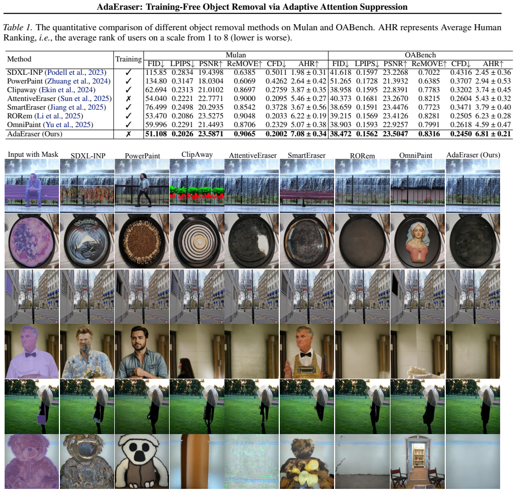
Task: Select the 'SmartEraser' method name in table
Action: point(27,107)
